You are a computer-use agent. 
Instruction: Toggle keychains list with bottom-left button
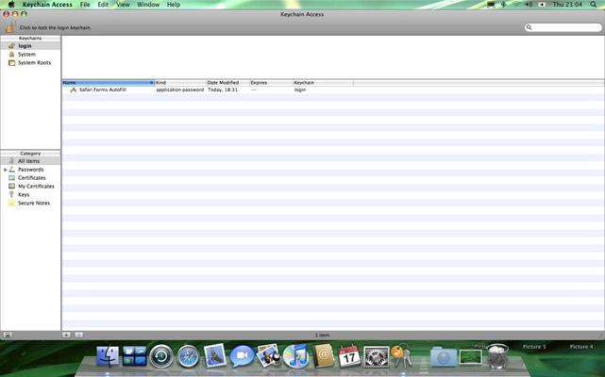[8, 335]
